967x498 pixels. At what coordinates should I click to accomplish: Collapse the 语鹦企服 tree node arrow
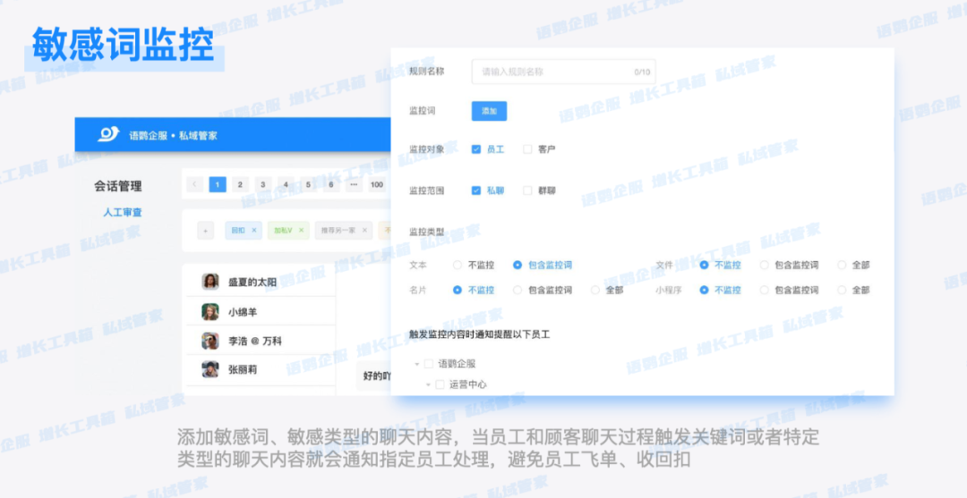click(x=416, y=364)
